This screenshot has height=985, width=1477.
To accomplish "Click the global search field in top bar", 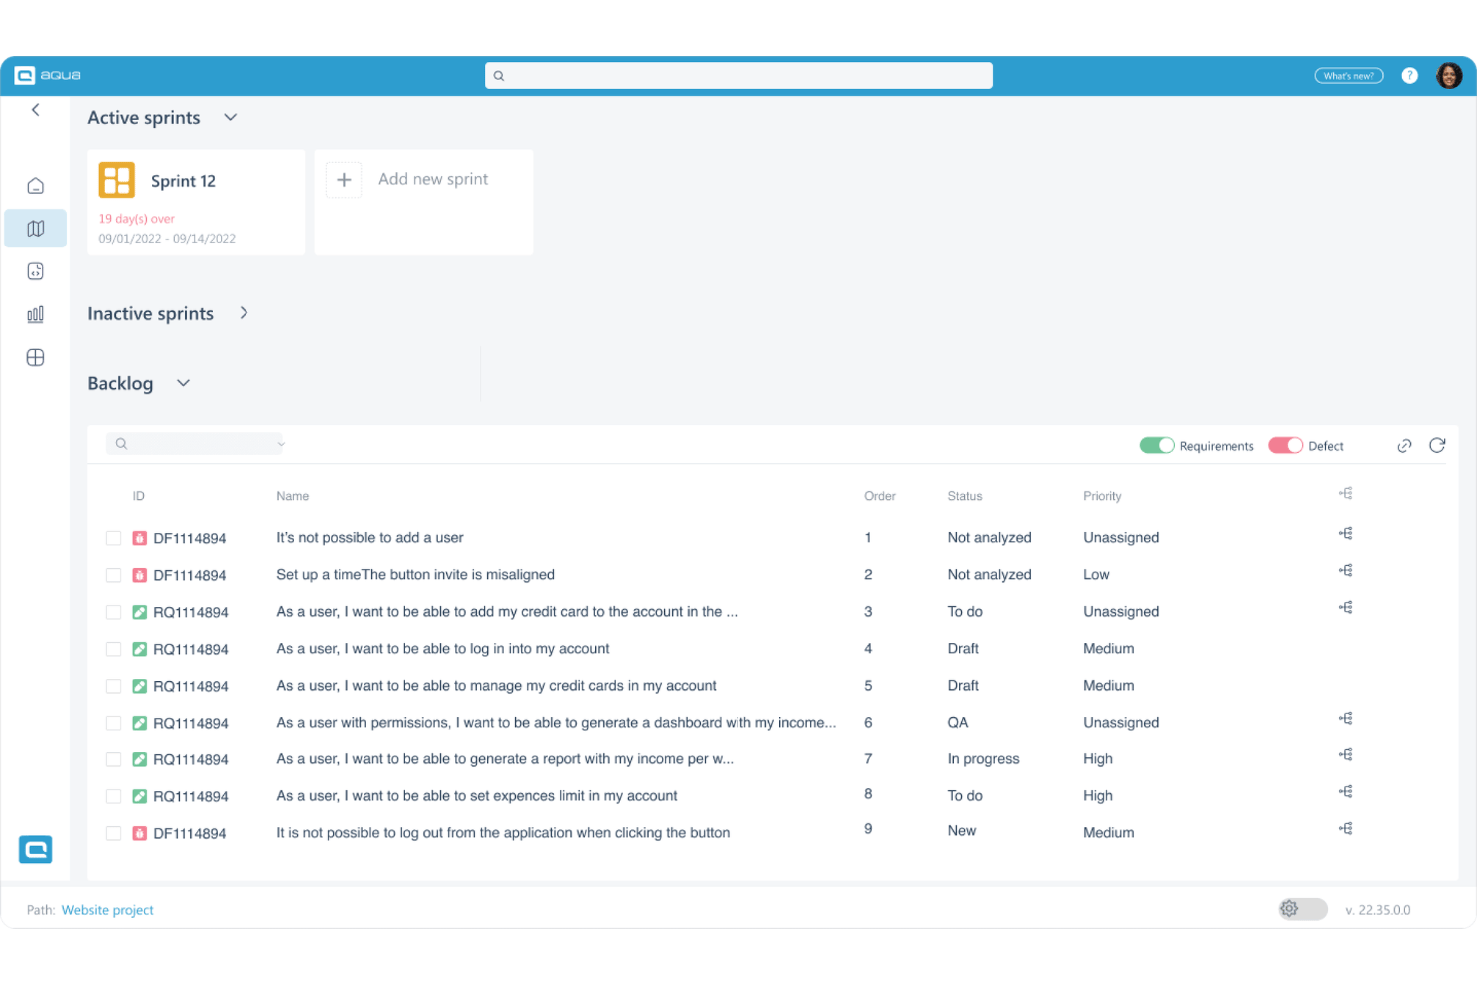I will pos(738,76).
